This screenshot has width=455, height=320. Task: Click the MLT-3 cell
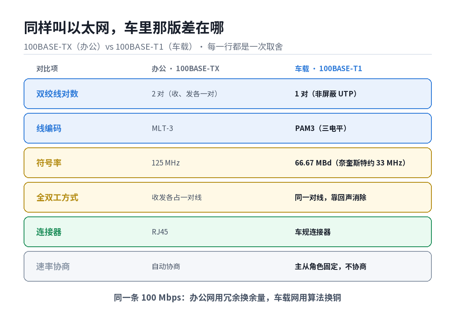(163, 128)
